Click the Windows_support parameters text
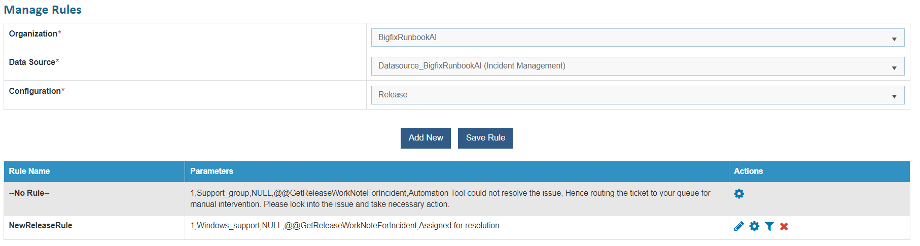The width and height of the screenshot is (920, 246). tap(345, 226)
